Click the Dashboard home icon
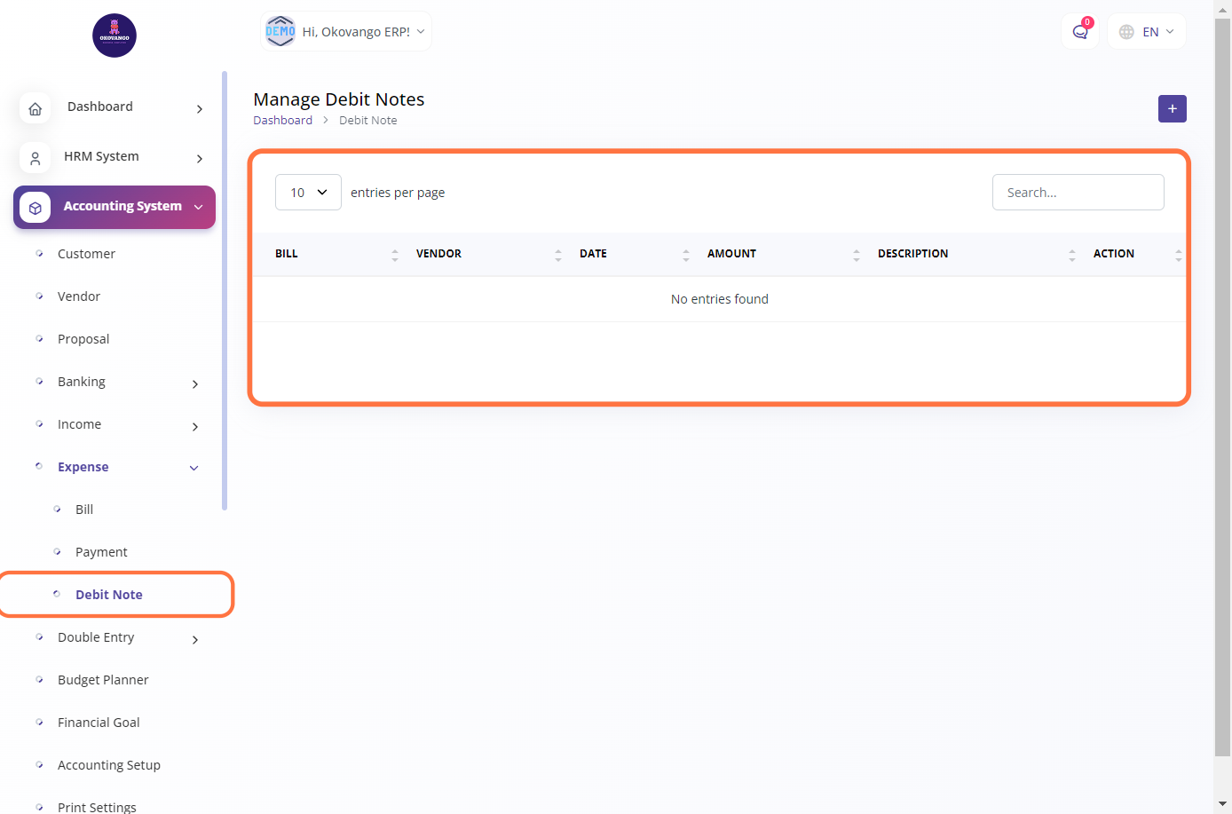1232x814 pixels. 36,108
